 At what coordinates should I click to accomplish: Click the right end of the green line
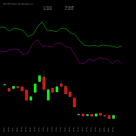click(122, 46)
